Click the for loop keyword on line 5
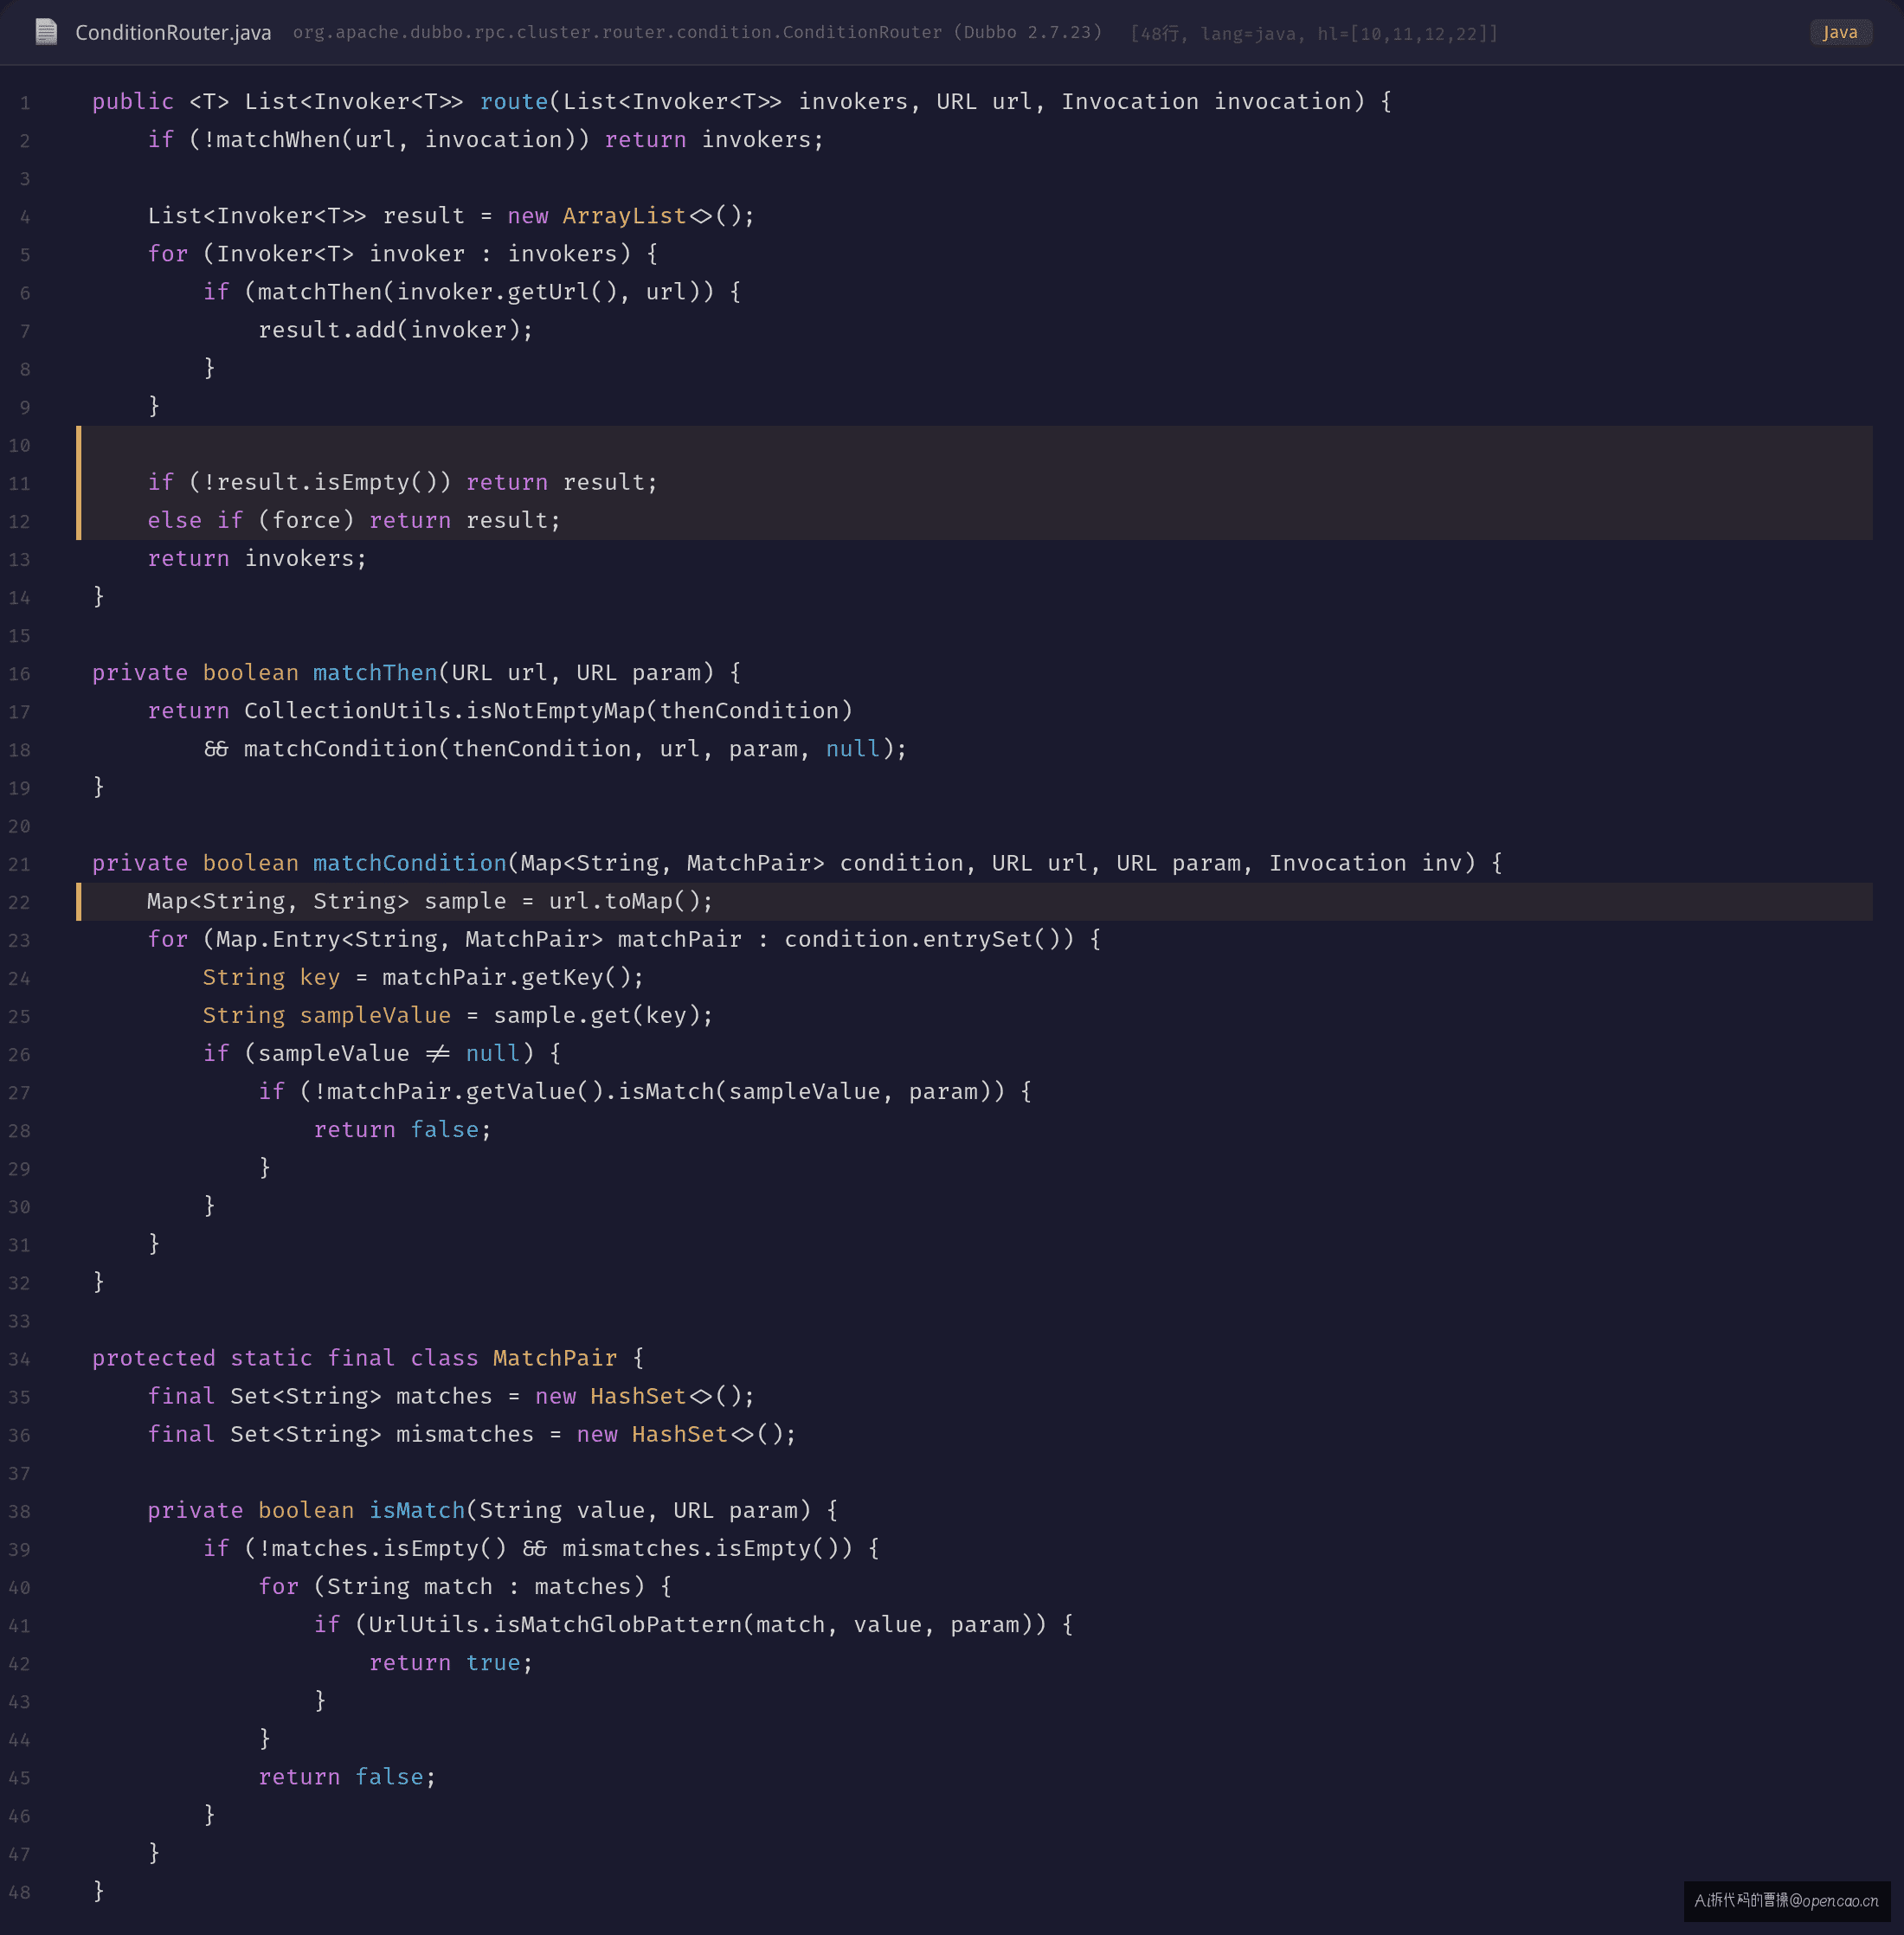Viewport: 1904px width, 1935px height. coord(168,253)
